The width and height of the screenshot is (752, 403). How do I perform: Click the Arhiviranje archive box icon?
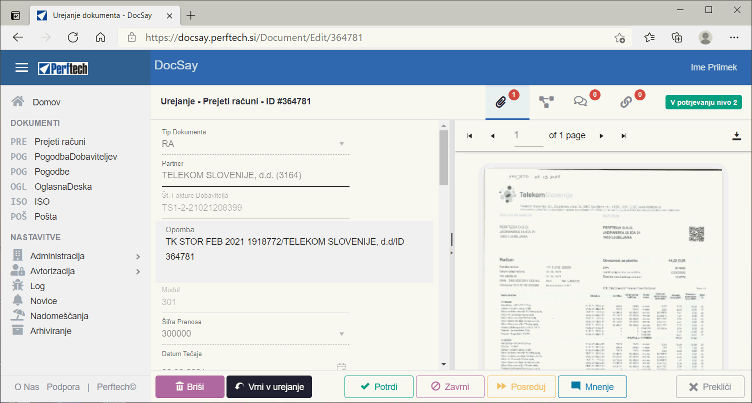[17, 330]
